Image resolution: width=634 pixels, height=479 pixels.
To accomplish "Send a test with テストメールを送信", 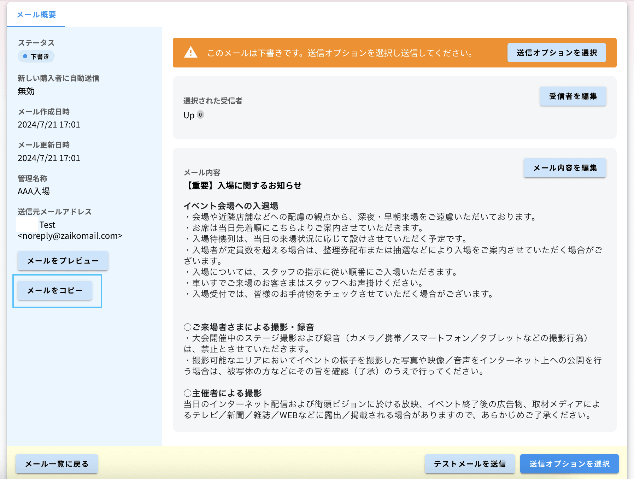I will pos(470,464).
